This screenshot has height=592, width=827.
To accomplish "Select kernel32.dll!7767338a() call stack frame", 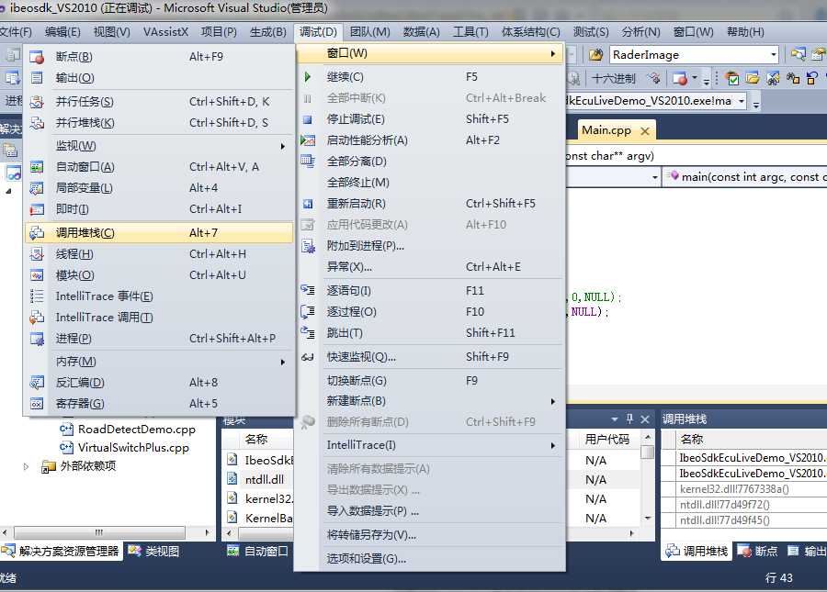I will (x=733, y=489).
